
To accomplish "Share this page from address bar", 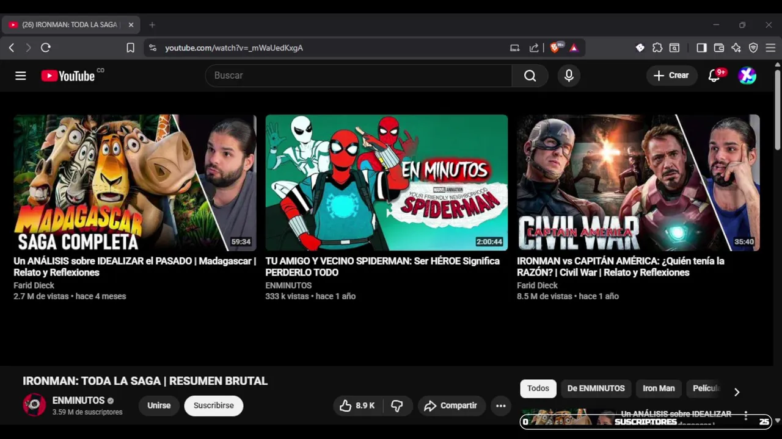I will click(534, 48).
